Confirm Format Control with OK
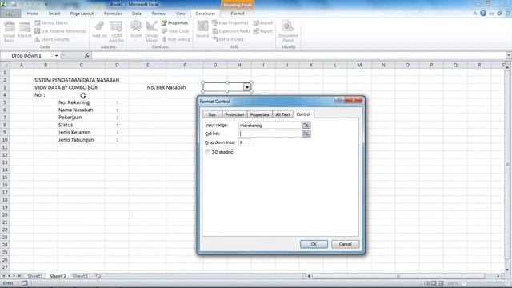The height and width of the screenshot is (288, 512). click(314, 244)
